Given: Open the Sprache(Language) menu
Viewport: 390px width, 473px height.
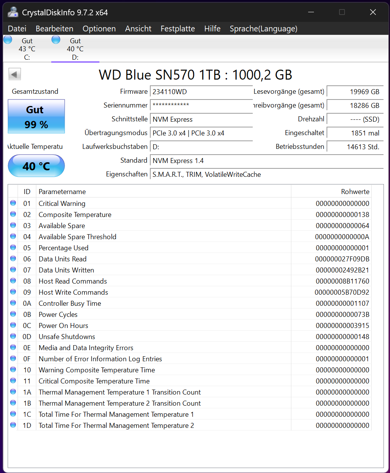Looking at the screenshot, I should [x=263, y=29].
